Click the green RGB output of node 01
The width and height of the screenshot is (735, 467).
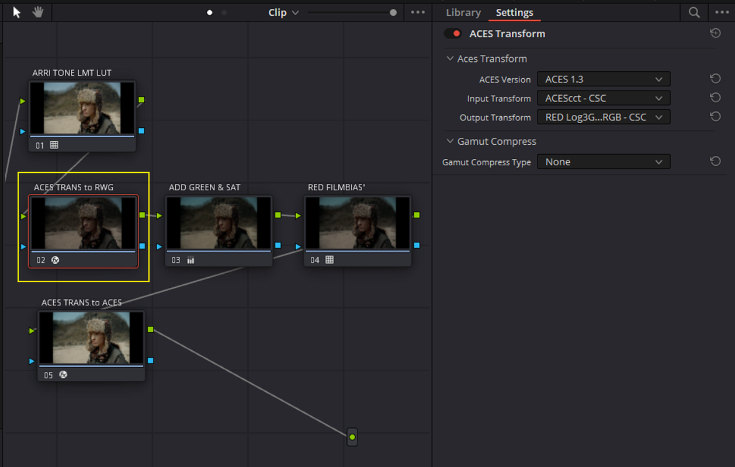141,100
